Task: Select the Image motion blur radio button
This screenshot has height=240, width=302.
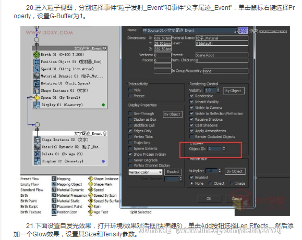Action: point(232,183)
